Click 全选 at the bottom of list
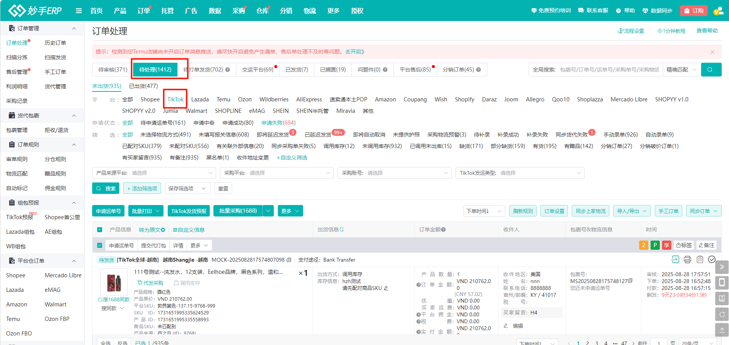Viewport: 729px width, 345px height. [x=106, y=342]
